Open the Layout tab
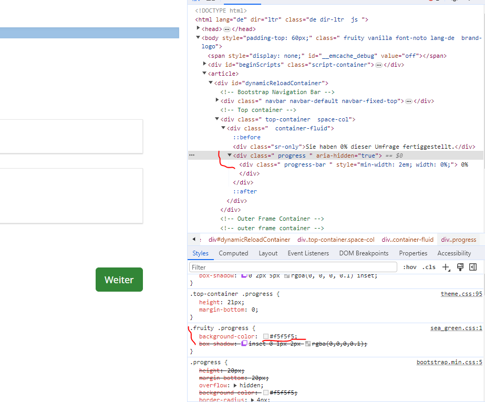The width and height of the screenshot is (485, 402). tap(268, 253)
